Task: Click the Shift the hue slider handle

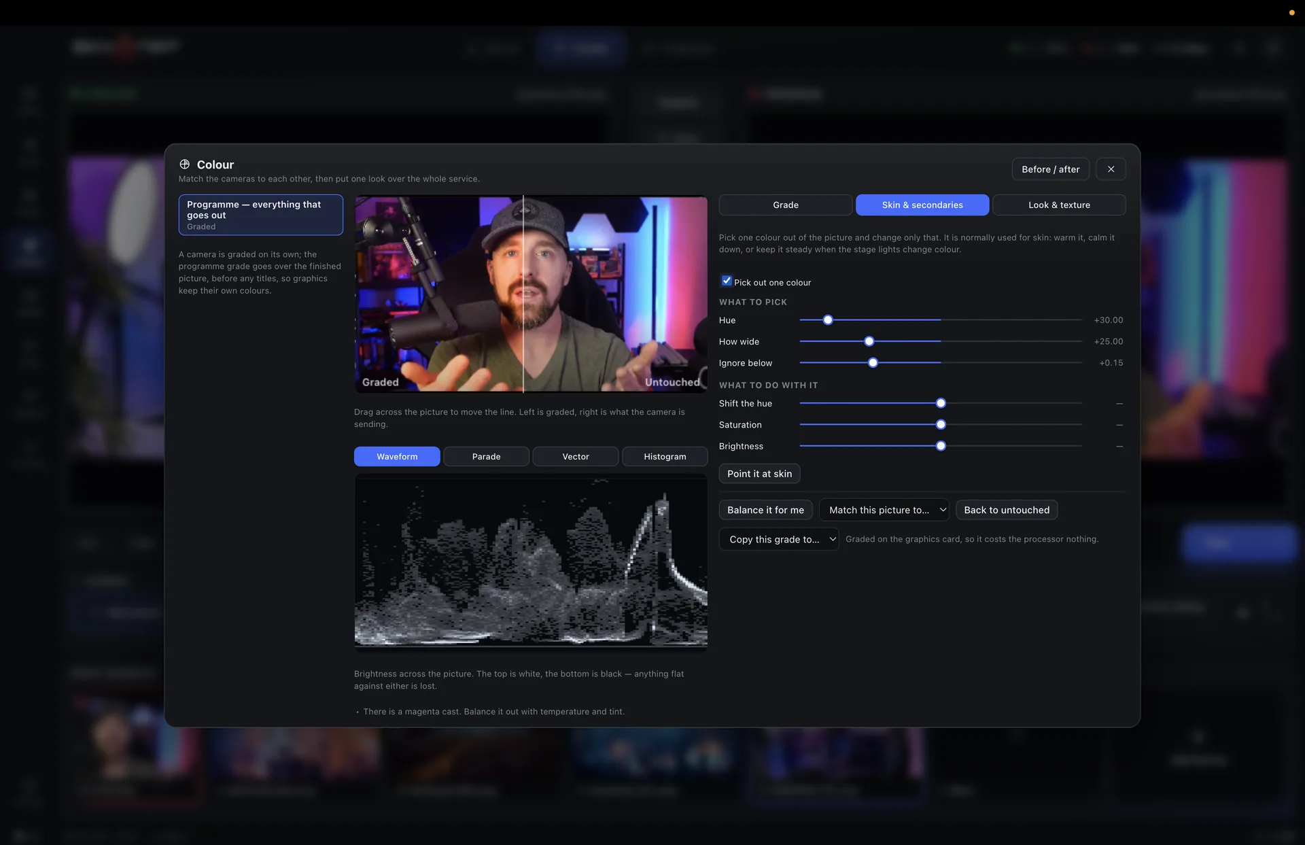Action: point(941,403)
